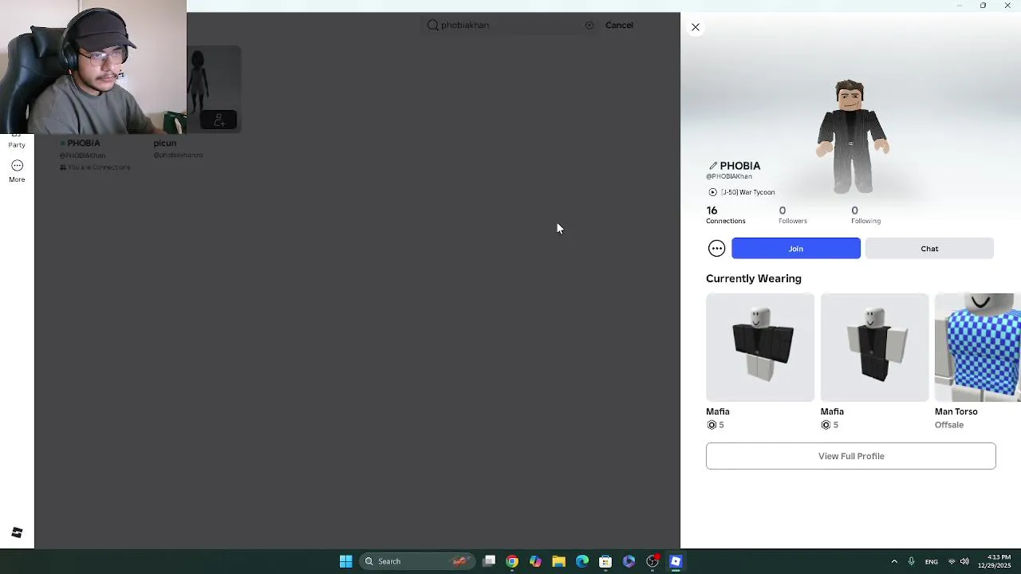Click the [J-50] War Tycoon game link
The width and height of the screenshot is (1021, 574).
click(x=747, y=192)
